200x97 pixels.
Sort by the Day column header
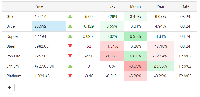coord(112,6)
